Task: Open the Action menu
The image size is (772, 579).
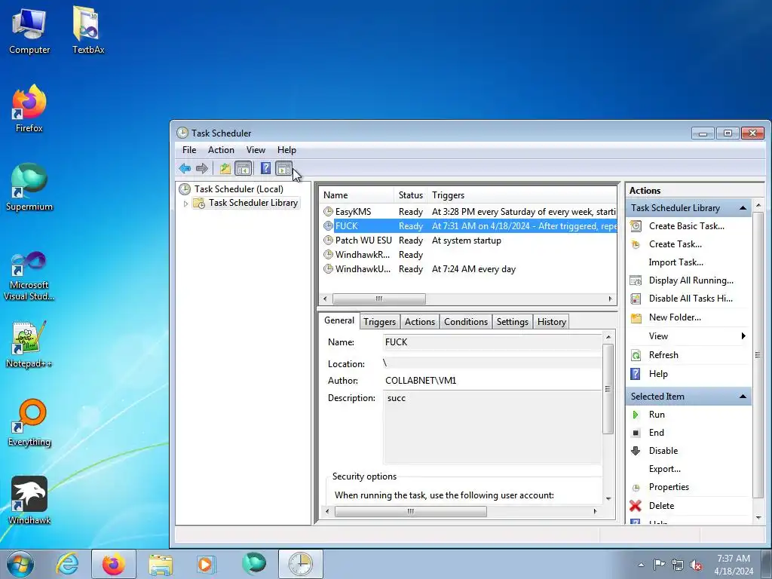Action: [x=221, y=150]
